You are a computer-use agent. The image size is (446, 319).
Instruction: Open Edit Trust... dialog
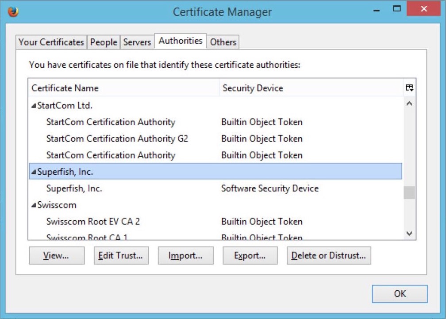[121, 255]
